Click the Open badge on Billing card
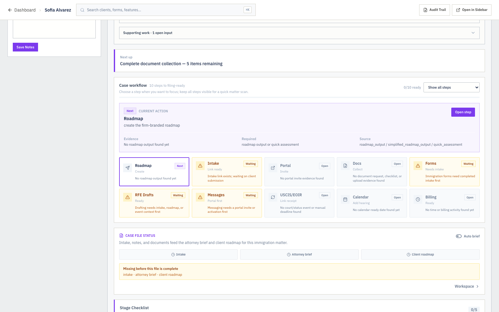The image size is (499, 312). pos(470,197)
